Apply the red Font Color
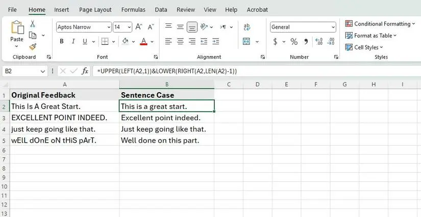 143,42
